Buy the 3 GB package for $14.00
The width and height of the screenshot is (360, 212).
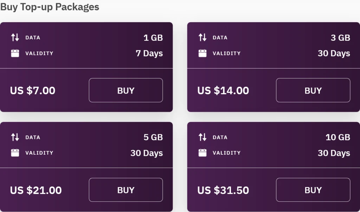[x=313, y=90]
